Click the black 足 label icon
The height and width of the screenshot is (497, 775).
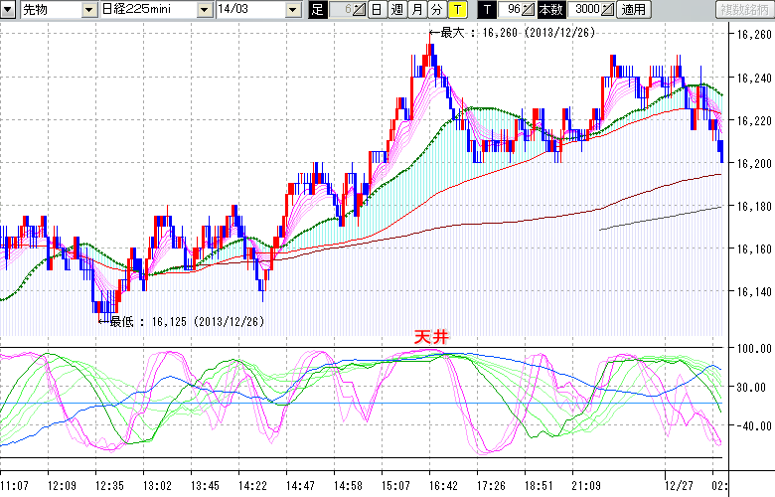317,10
